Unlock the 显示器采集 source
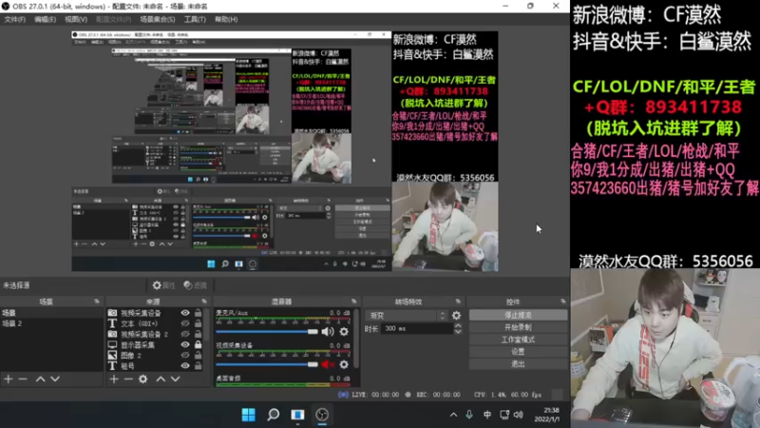 tap(198, 344)
